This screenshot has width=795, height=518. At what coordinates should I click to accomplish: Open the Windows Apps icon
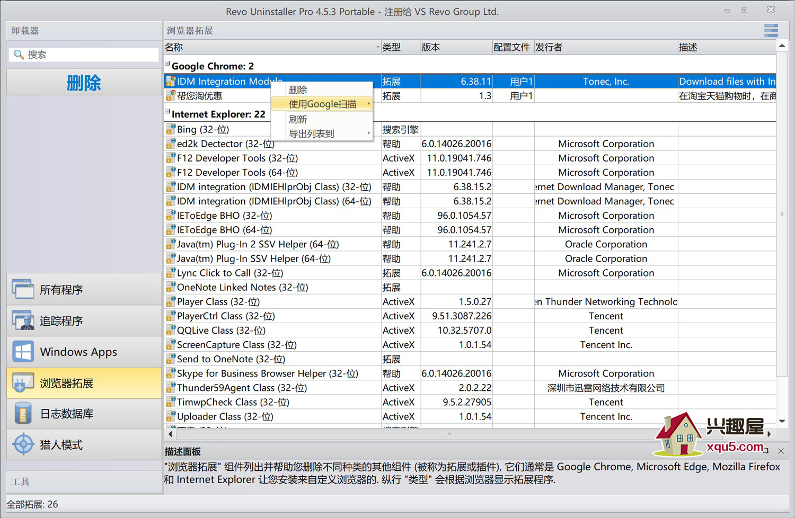coord(23,352)
